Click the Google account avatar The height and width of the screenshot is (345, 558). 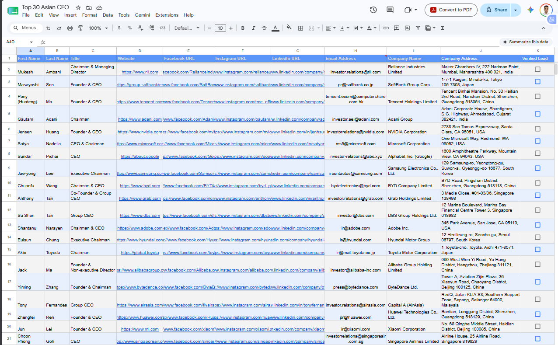click(546, 10)
